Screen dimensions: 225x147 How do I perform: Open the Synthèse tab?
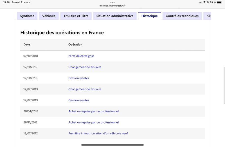[27, 16]
